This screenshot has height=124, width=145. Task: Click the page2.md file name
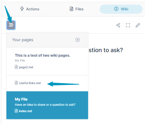[x=26, y=67]
